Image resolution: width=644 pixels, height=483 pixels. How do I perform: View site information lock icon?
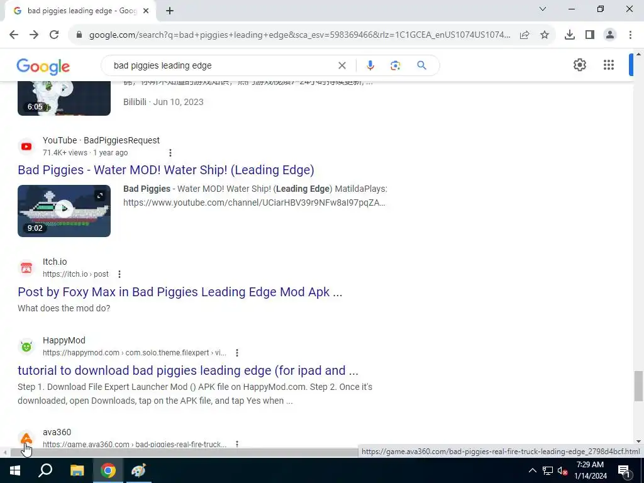[x=79, y=35]
